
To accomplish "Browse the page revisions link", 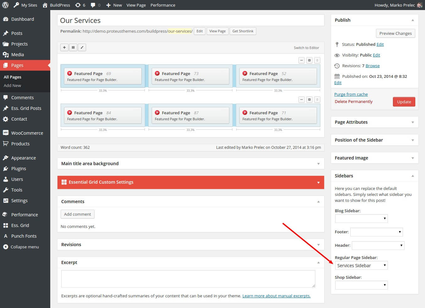I will click(x=373, y=66).
